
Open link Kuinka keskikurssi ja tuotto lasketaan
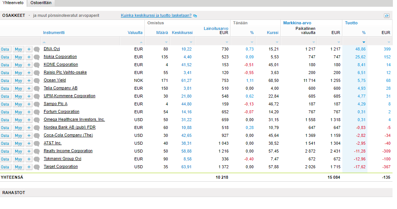tap(156, 15)
